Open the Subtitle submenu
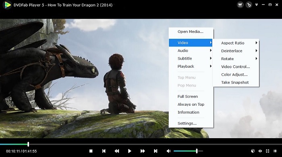Screen dimensions: 282x157 tap(191, 58)
